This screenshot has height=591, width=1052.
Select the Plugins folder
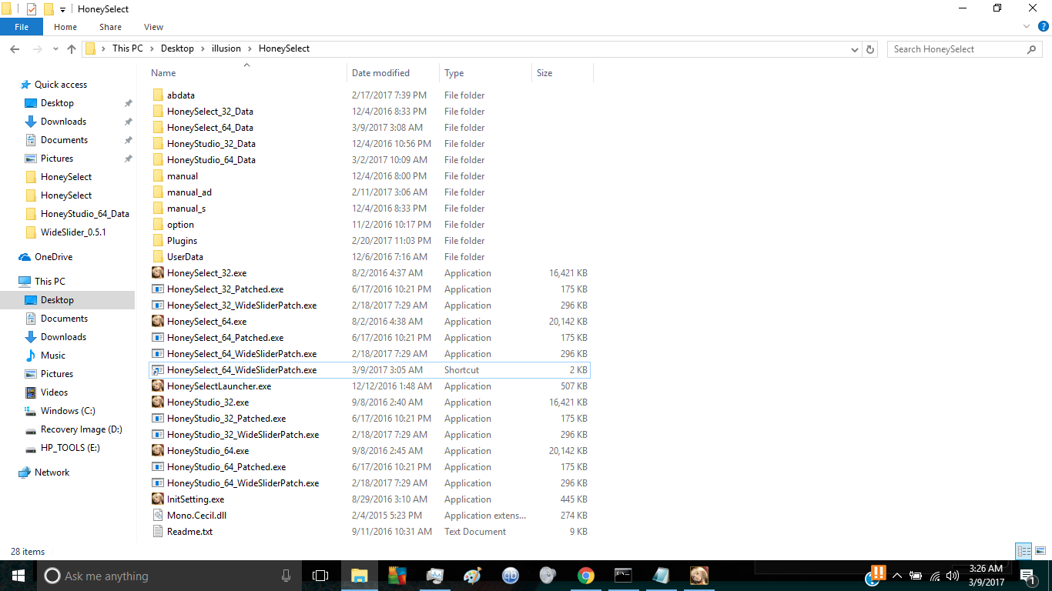[x=182, y=241]
